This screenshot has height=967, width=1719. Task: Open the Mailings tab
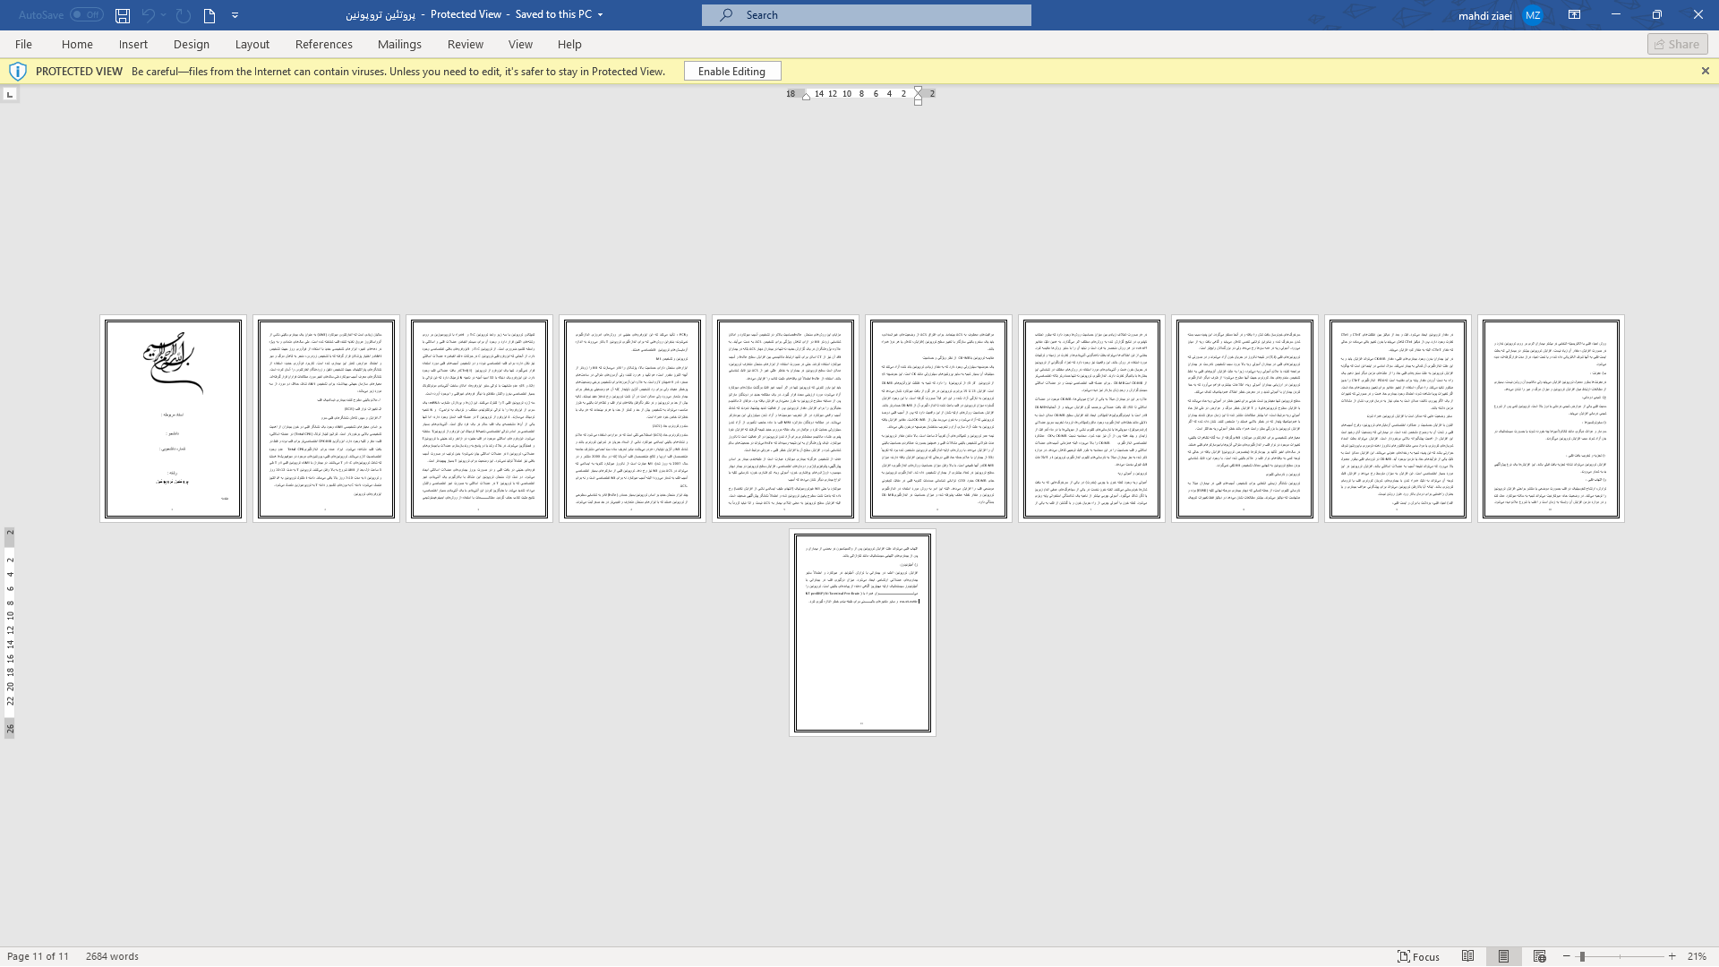pos(399,44)
